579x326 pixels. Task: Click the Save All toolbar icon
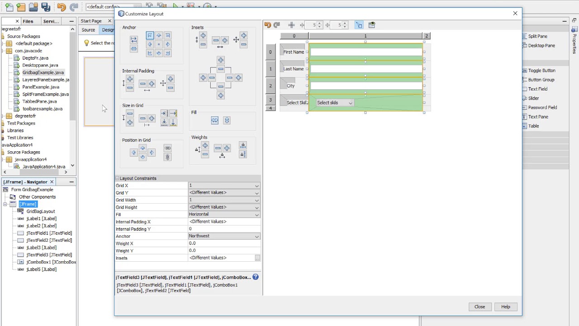click(x=46, y=7)
